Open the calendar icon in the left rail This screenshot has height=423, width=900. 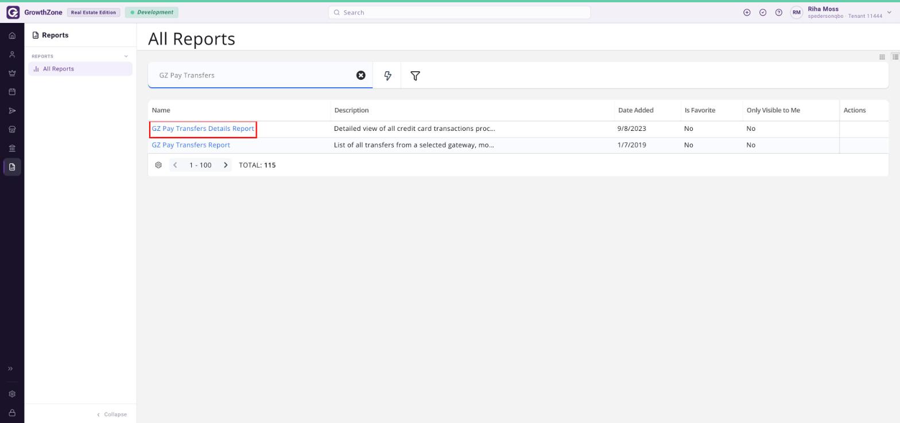tap(12, 92)
